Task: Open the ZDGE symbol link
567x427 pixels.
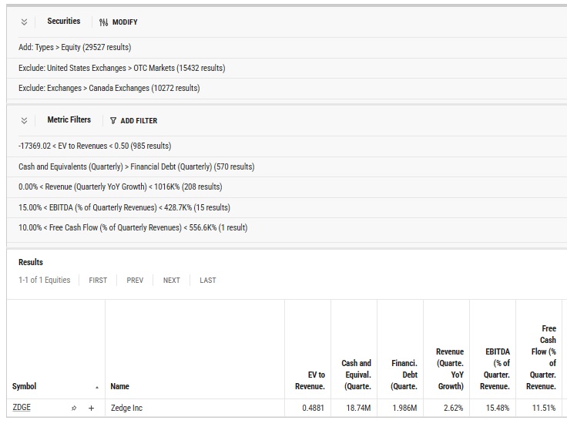Action: [x=22, y=408]
